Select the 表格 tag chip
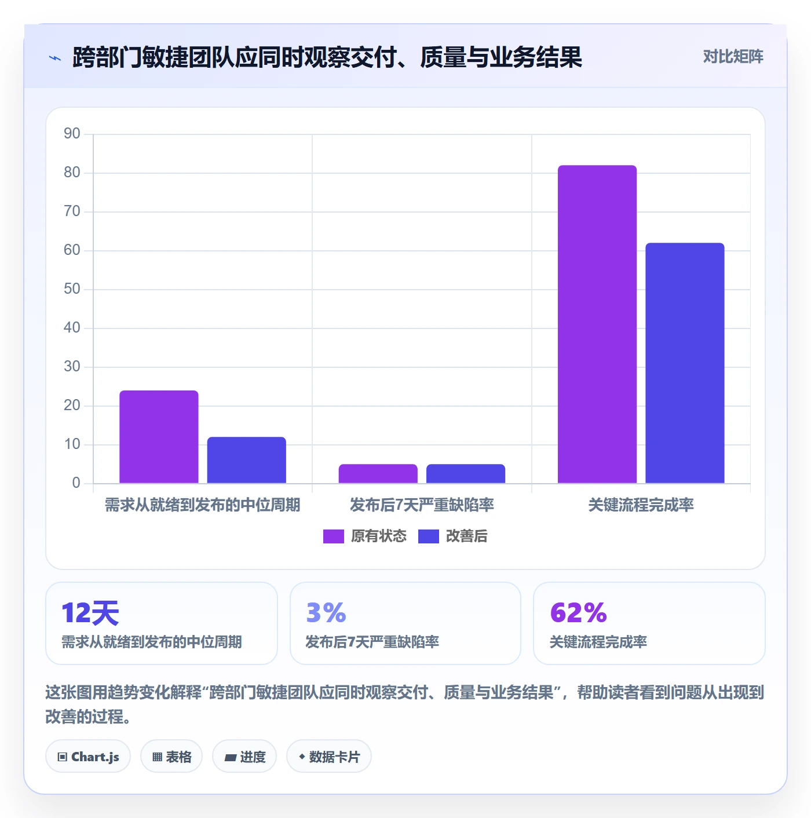 (171, 757)
